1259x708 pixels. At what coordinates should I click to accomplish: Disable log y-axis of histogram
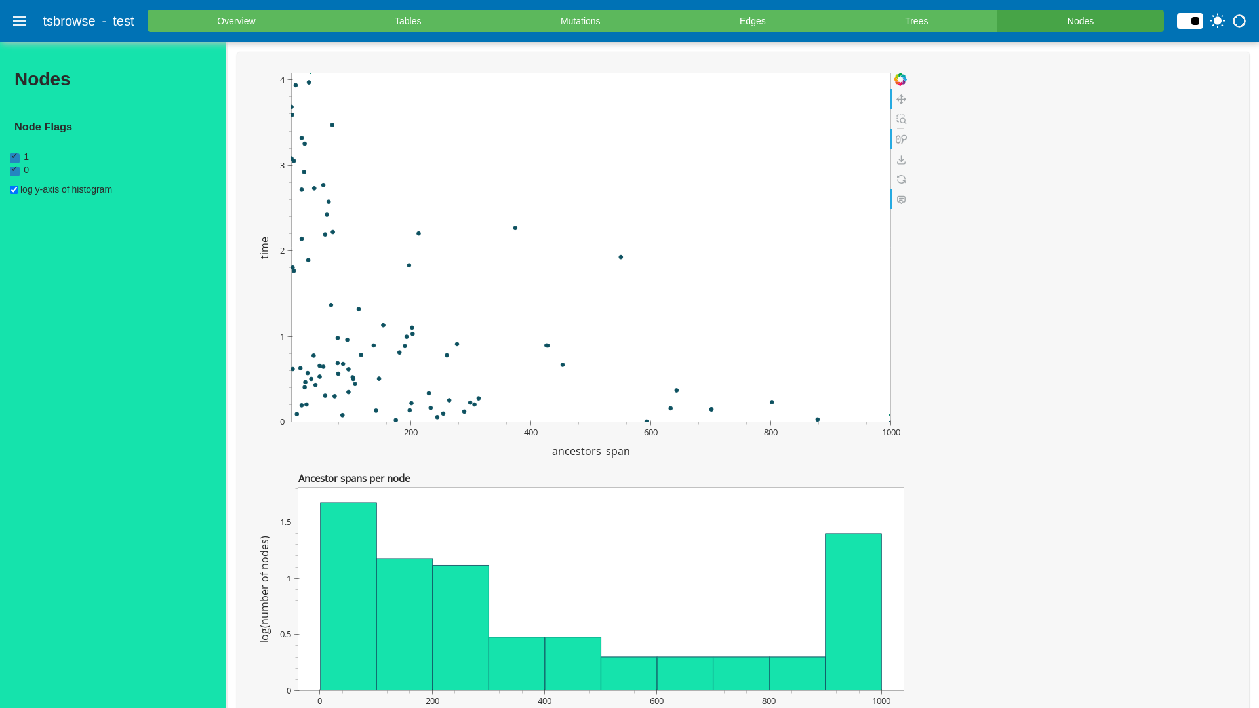14,190
